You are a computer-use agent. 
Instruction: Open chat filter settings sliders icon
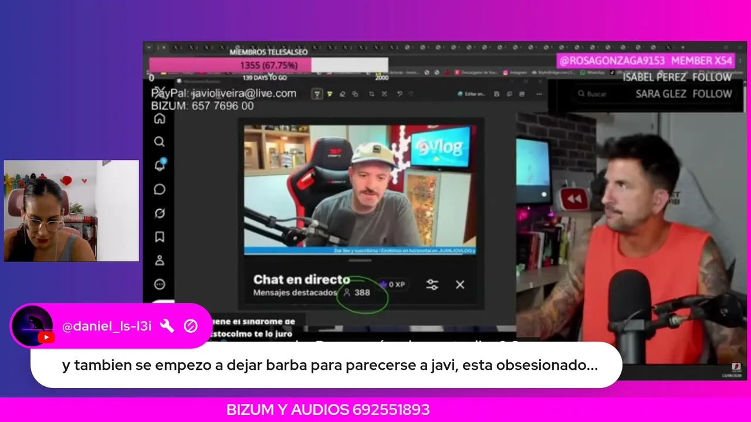point(432,285)
